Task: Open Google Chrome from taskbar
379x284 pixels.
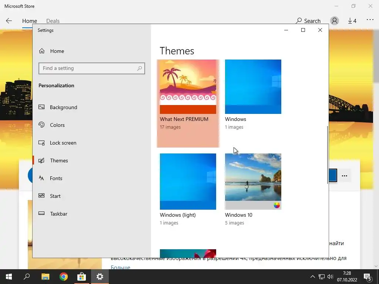Action: 64,277
